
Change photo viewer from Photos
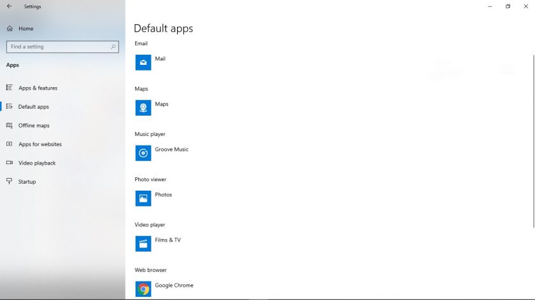coord(164,194)
